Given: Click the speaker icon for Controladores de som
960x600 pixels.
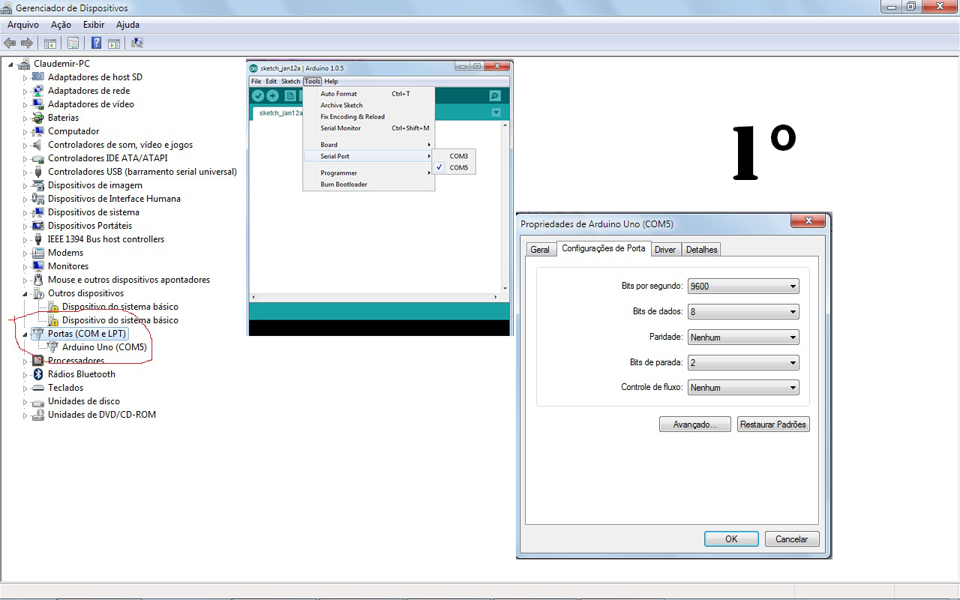Looking at the screenshot, I should click(38, 145).
